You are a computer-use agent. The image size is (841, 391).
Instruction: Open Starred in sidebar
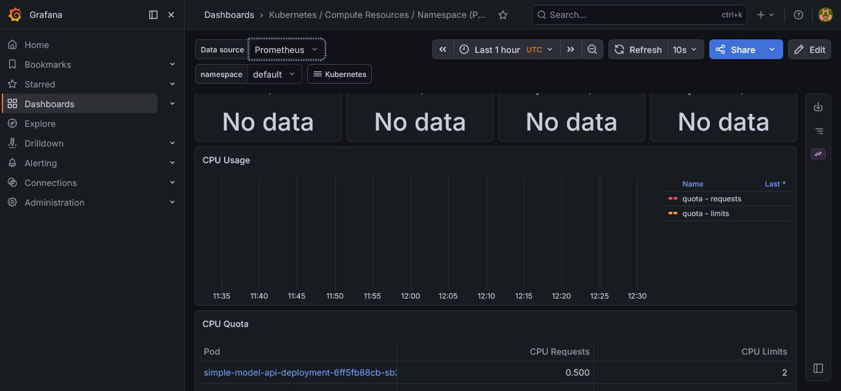click(x=39, y=84)
